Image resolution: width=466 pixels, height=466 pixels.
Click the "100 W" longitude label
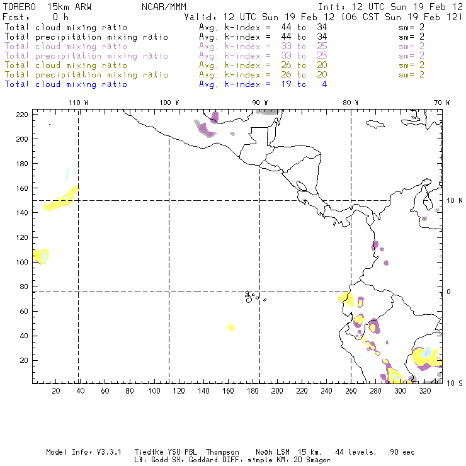pos(169,103)
